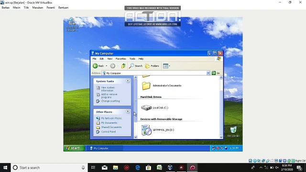This screenshot has width=306, height=172.
Task: Open the File menu in My Computer
Action: coord(95,59)
